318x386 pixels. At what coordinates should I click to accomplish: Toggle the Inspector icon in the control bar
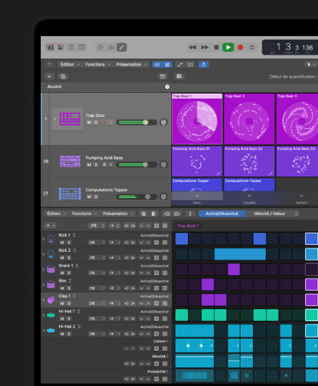61,47
